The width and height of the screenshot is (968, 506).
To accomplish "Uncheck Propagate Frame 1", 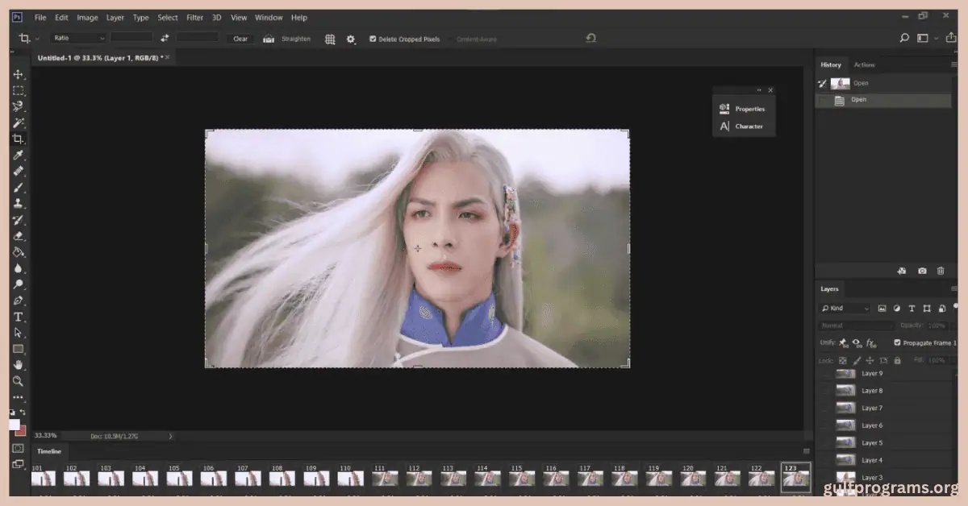I will tap(897, 342).
